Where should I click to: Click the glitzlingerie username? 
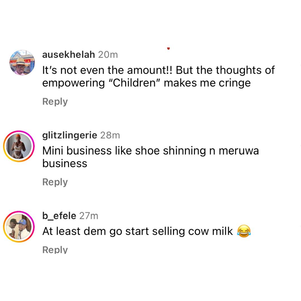point(70,135)
